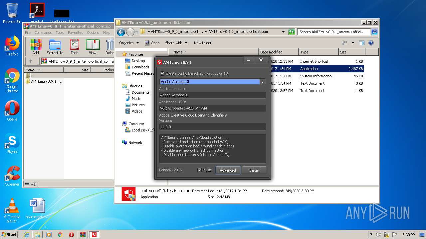Open the VLC media player shortcut
426x239 pixels.
click(x=12, y=210)
